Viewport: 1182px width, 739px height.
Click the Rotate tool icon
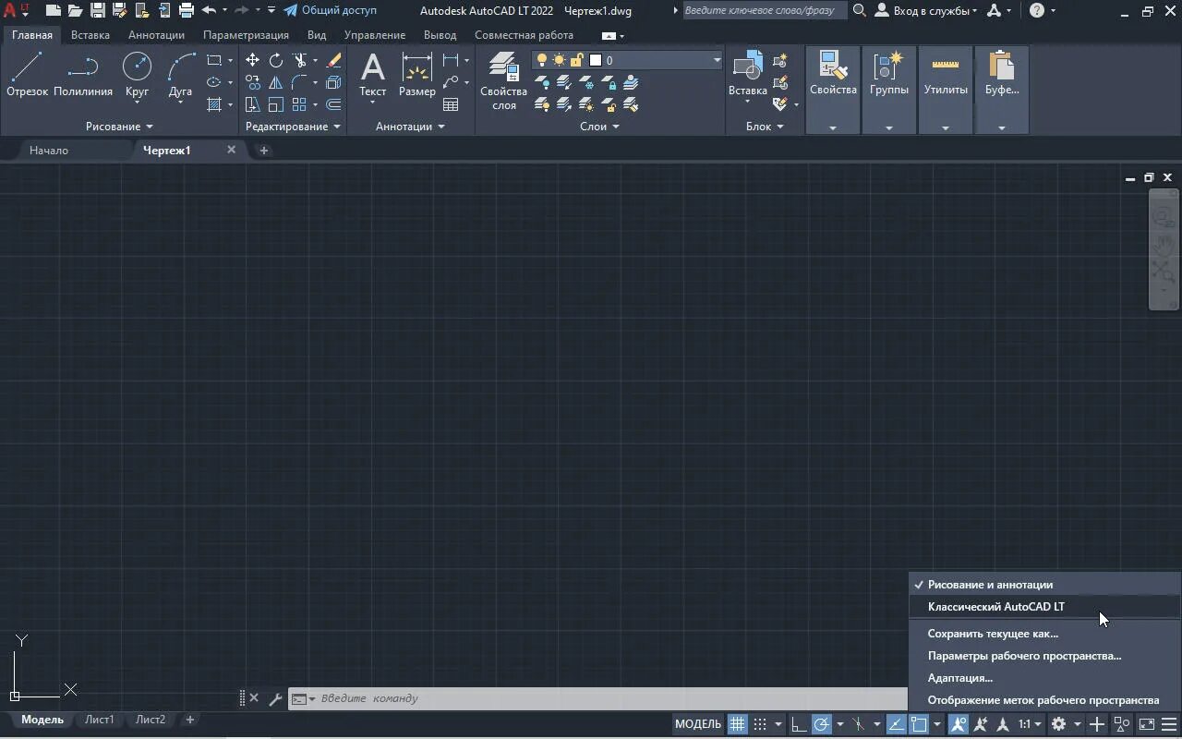[276, 60]
